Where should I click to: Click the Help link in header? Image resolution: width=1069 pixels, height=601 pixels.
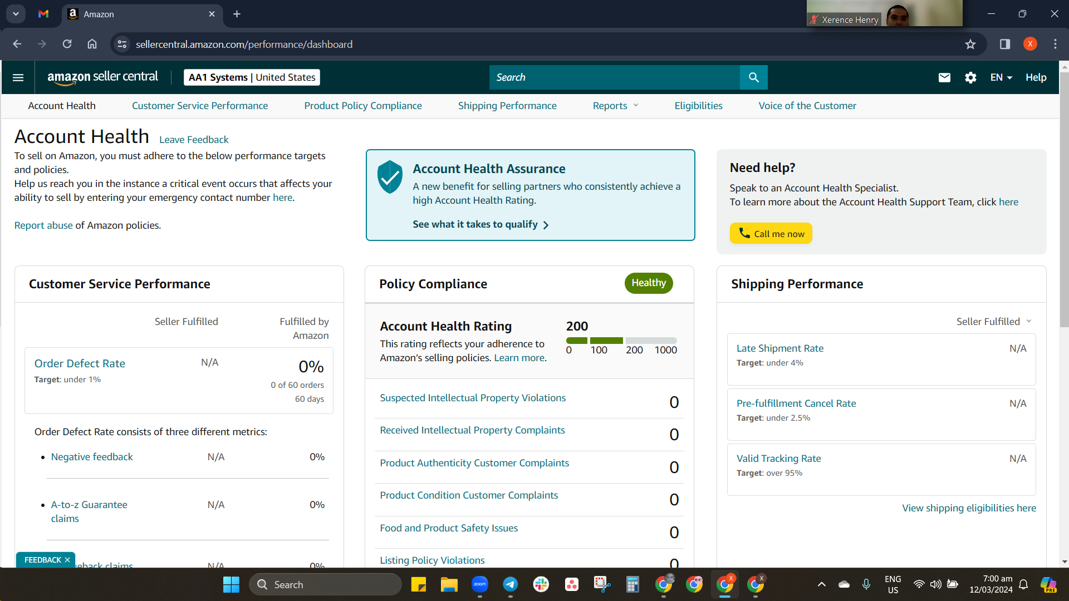[x=1036, y=77]
